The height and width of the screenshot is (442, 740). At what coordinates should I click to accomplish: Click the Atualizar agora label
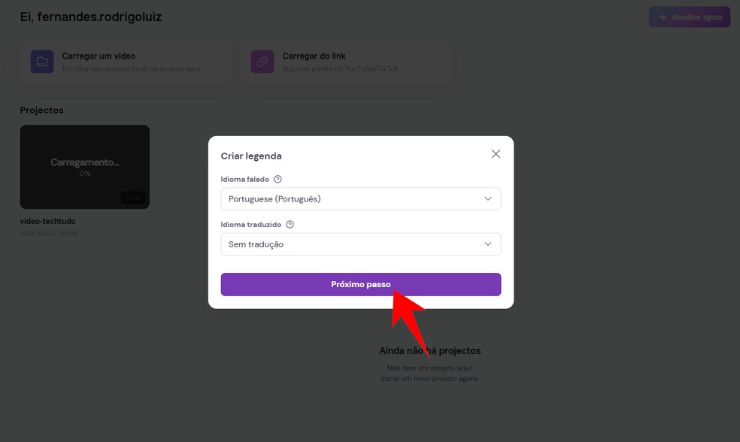pos(696,17)
